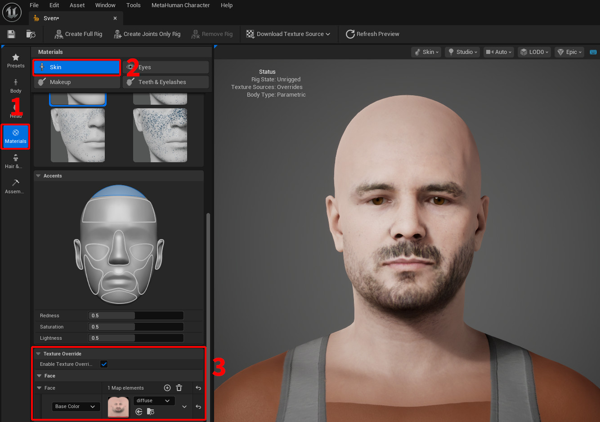Click Refresh Preview button
This screenshot has height=422, width=600.
(372, 34)
